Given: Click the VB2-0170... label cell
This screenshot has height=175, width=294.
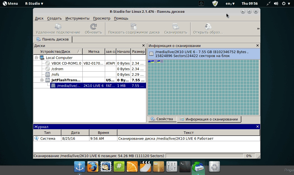Looking at the screenshot, I should (x=94, y=63).
